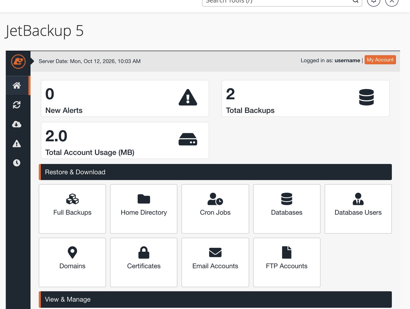Click the JetBackup 5 page heading
This screenshot has width=410, height=309.
[x=44, y=31]
